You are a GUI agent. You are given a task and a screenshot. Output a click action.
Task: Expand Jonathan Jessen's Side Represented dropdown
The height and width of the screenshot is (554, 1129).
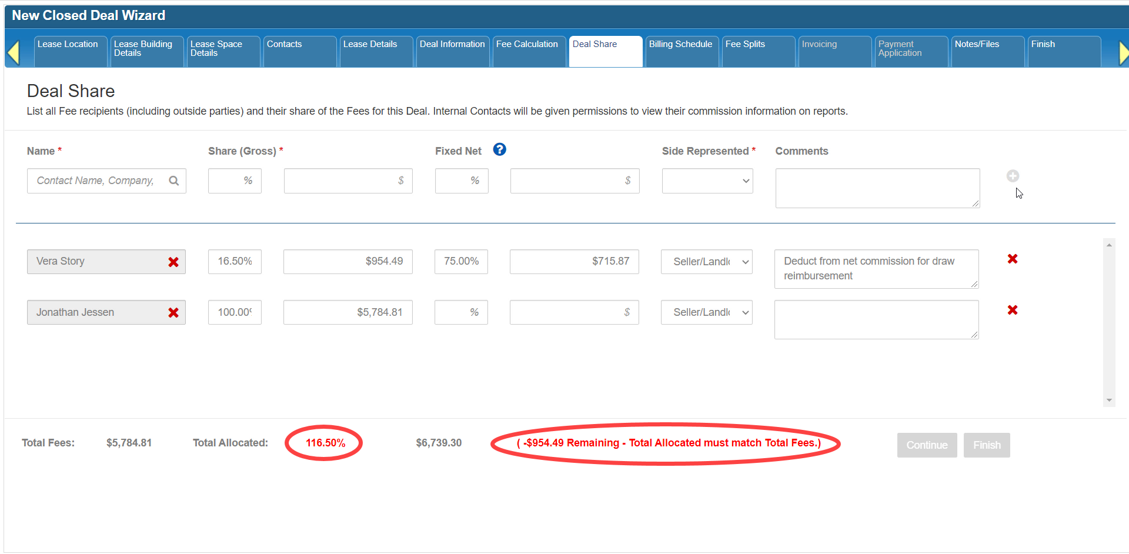coord(706,313)
